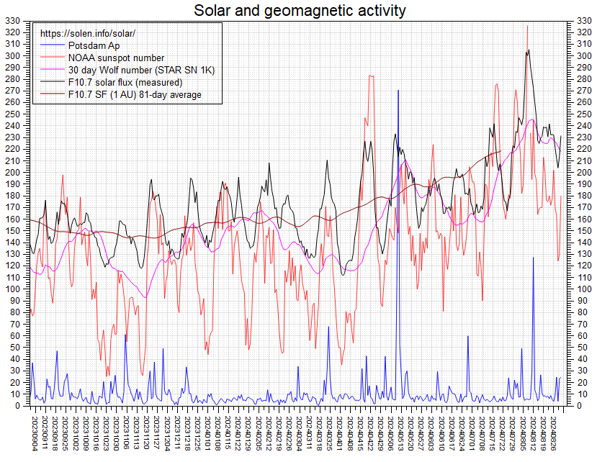Click the "NOAA sunspot number" legend label
The image size is (597, 462).
[x=116, y=58]
